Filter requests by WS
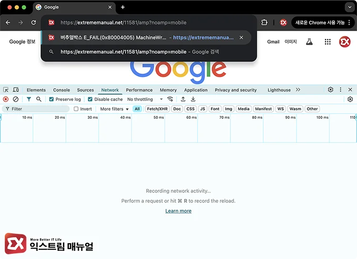The image size is (357, 259). [x=280, y=109]
